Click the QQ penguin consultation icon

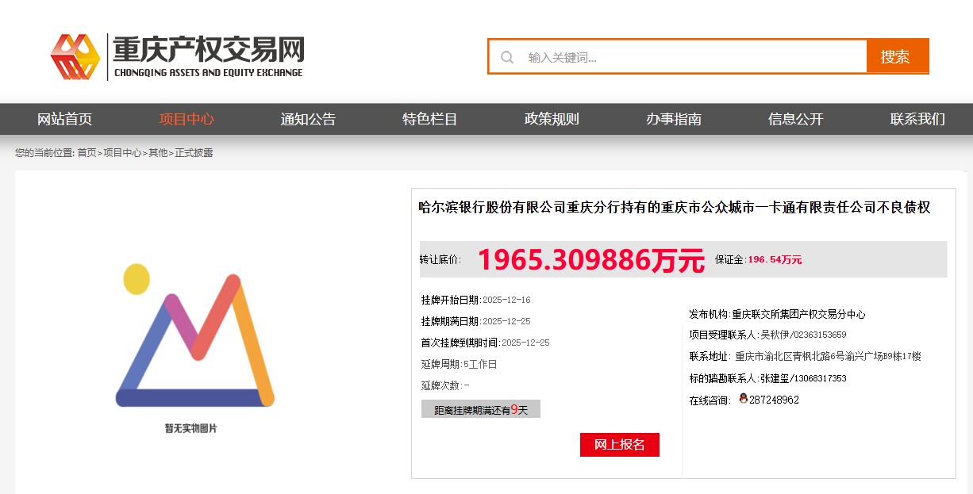pyautogui.click(x=743, y=399)
